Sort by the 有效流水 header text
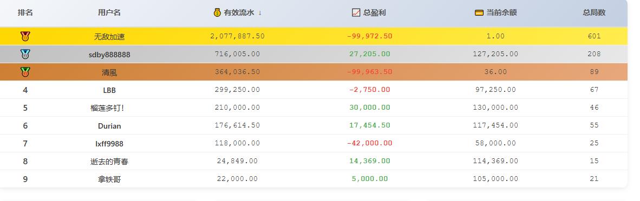The height and width of the screenshot is (201, 640). pyautogui.click(x=239, y=12)
